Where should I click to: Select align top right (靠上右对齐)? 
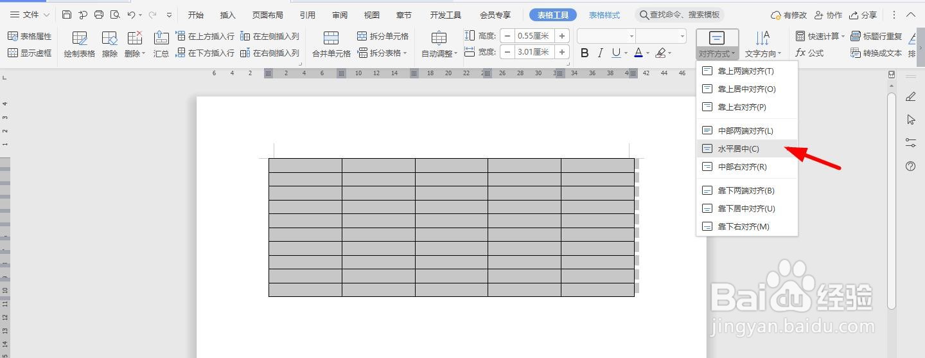pyautogui.click(x=747, y=107)
